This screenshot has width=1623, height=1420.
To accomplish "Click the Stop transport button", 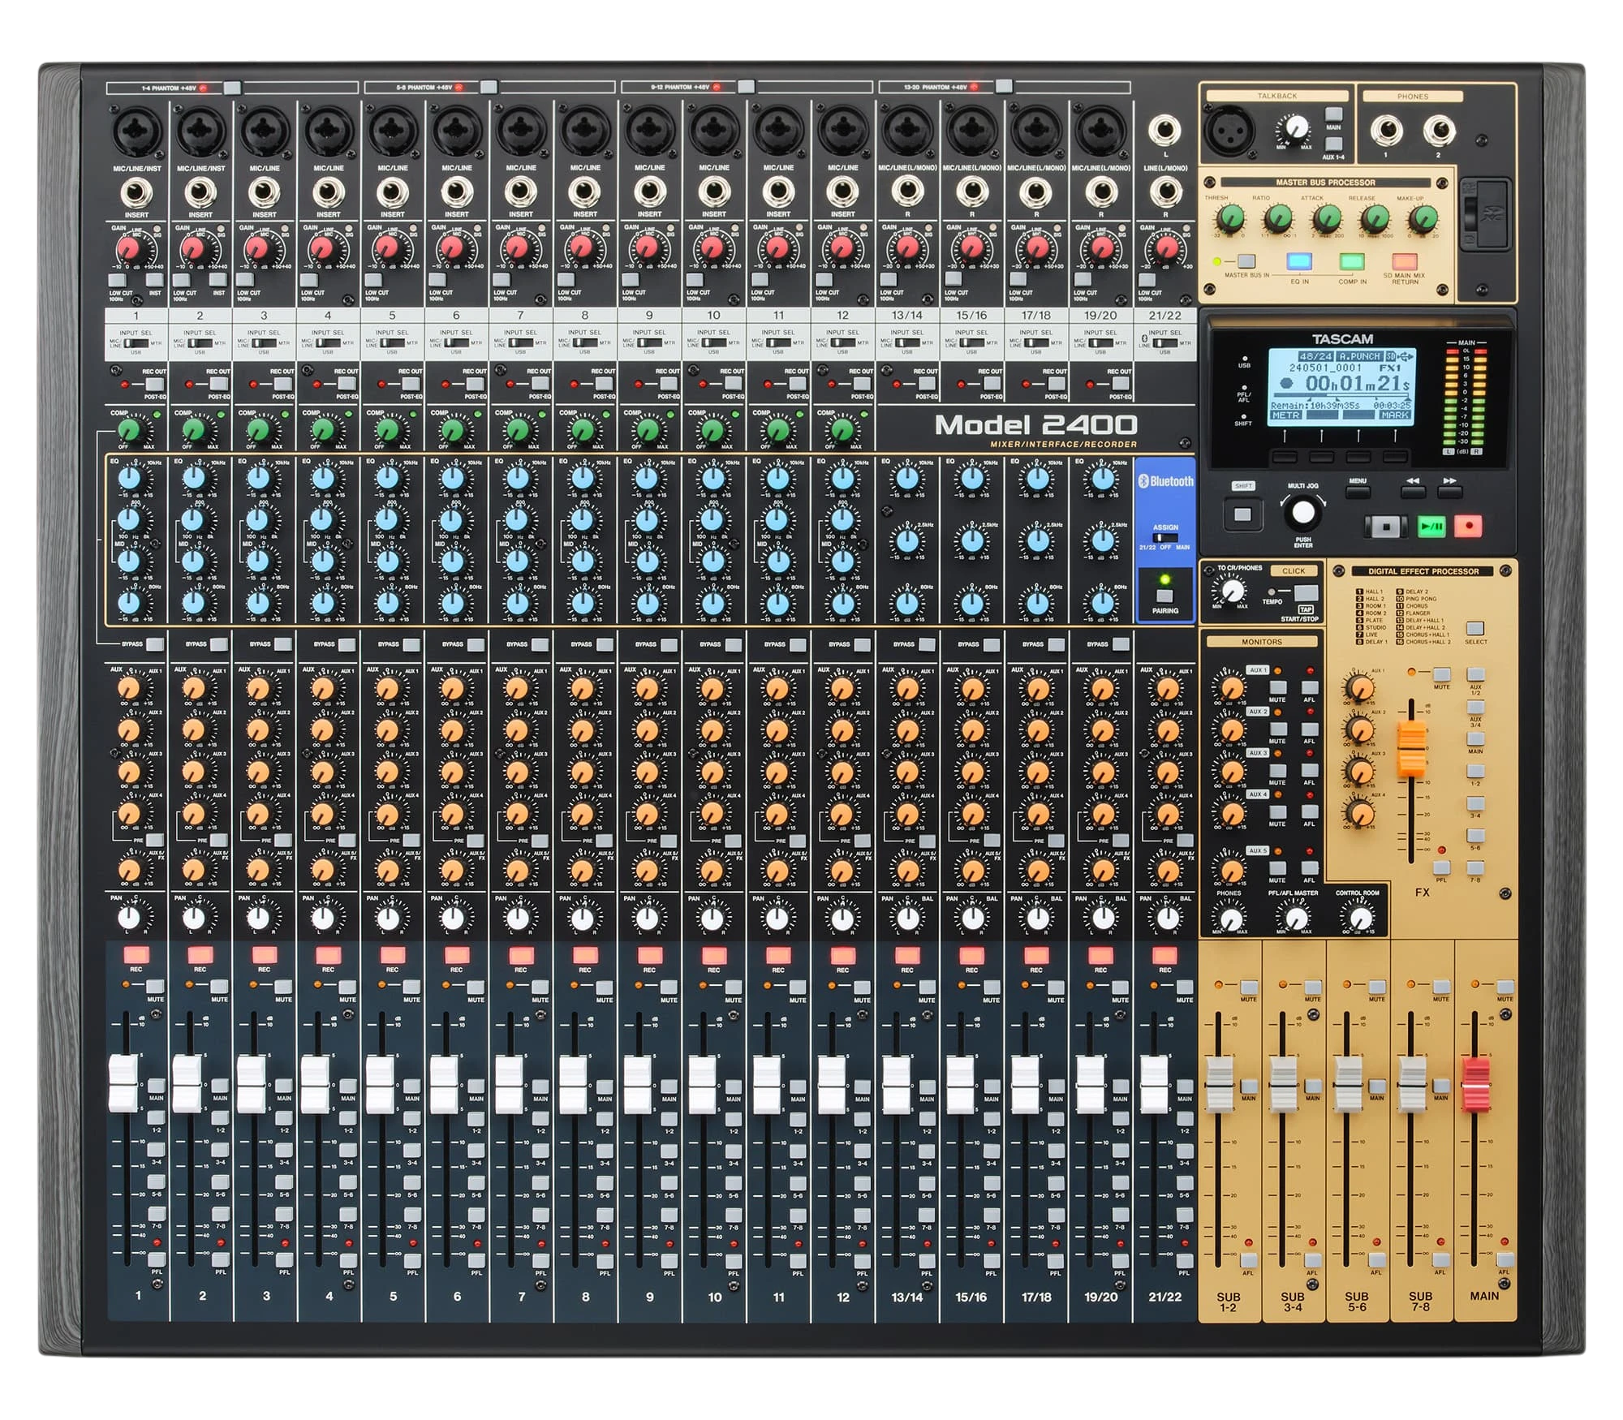I will pyautogui.click(x=1385, y=526).
